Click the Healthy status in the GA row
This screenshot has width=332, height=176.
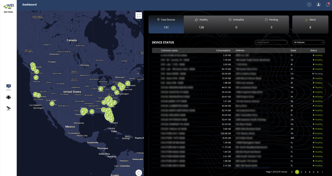pos(318,78)
